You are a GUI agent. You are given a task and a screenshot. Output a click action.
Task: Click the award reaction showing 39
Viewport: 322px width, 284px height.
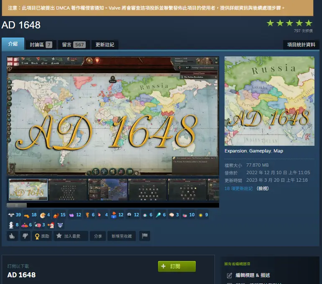point(14,215)
